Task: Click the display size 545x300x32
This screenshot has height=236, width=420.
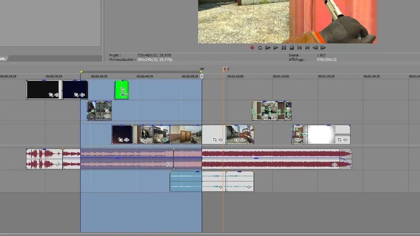Action: point(326,60)
